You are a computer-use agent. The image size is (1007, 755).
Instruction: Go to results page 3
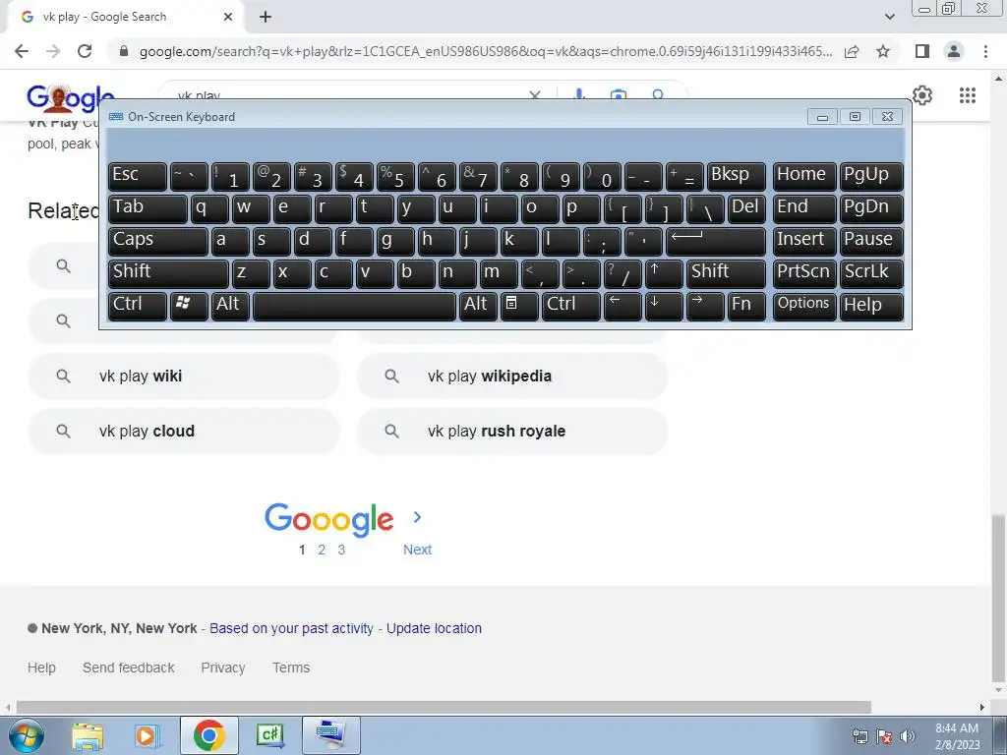coord(341,550)
